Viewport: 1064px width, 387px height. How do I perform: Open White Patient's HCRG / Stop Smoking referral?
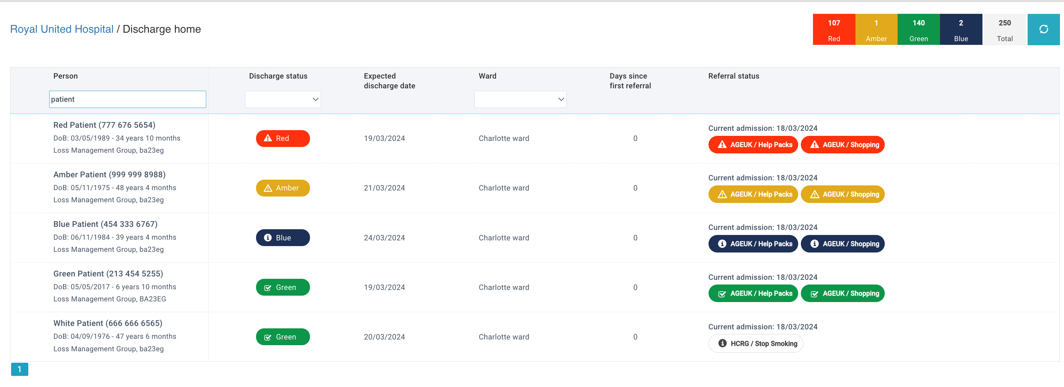click(x=755, y=344)
